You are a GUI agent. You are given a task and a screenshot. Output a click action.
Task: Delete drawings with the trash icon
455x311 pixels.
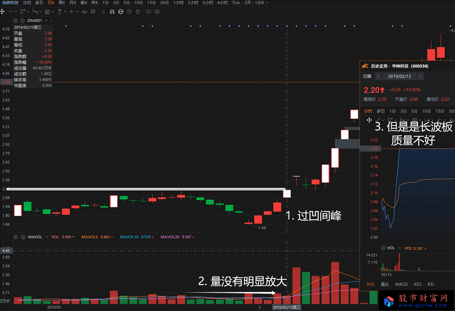pos(138,12)
